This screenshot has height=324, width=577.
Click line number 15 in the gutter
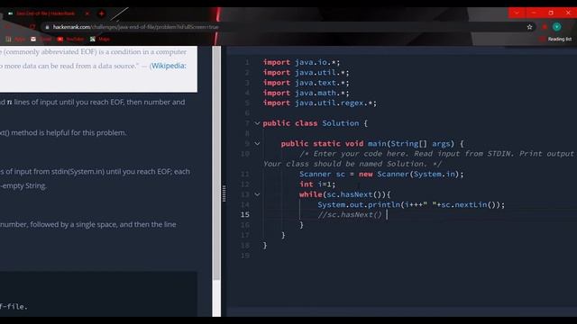click(x=245, y=215)
